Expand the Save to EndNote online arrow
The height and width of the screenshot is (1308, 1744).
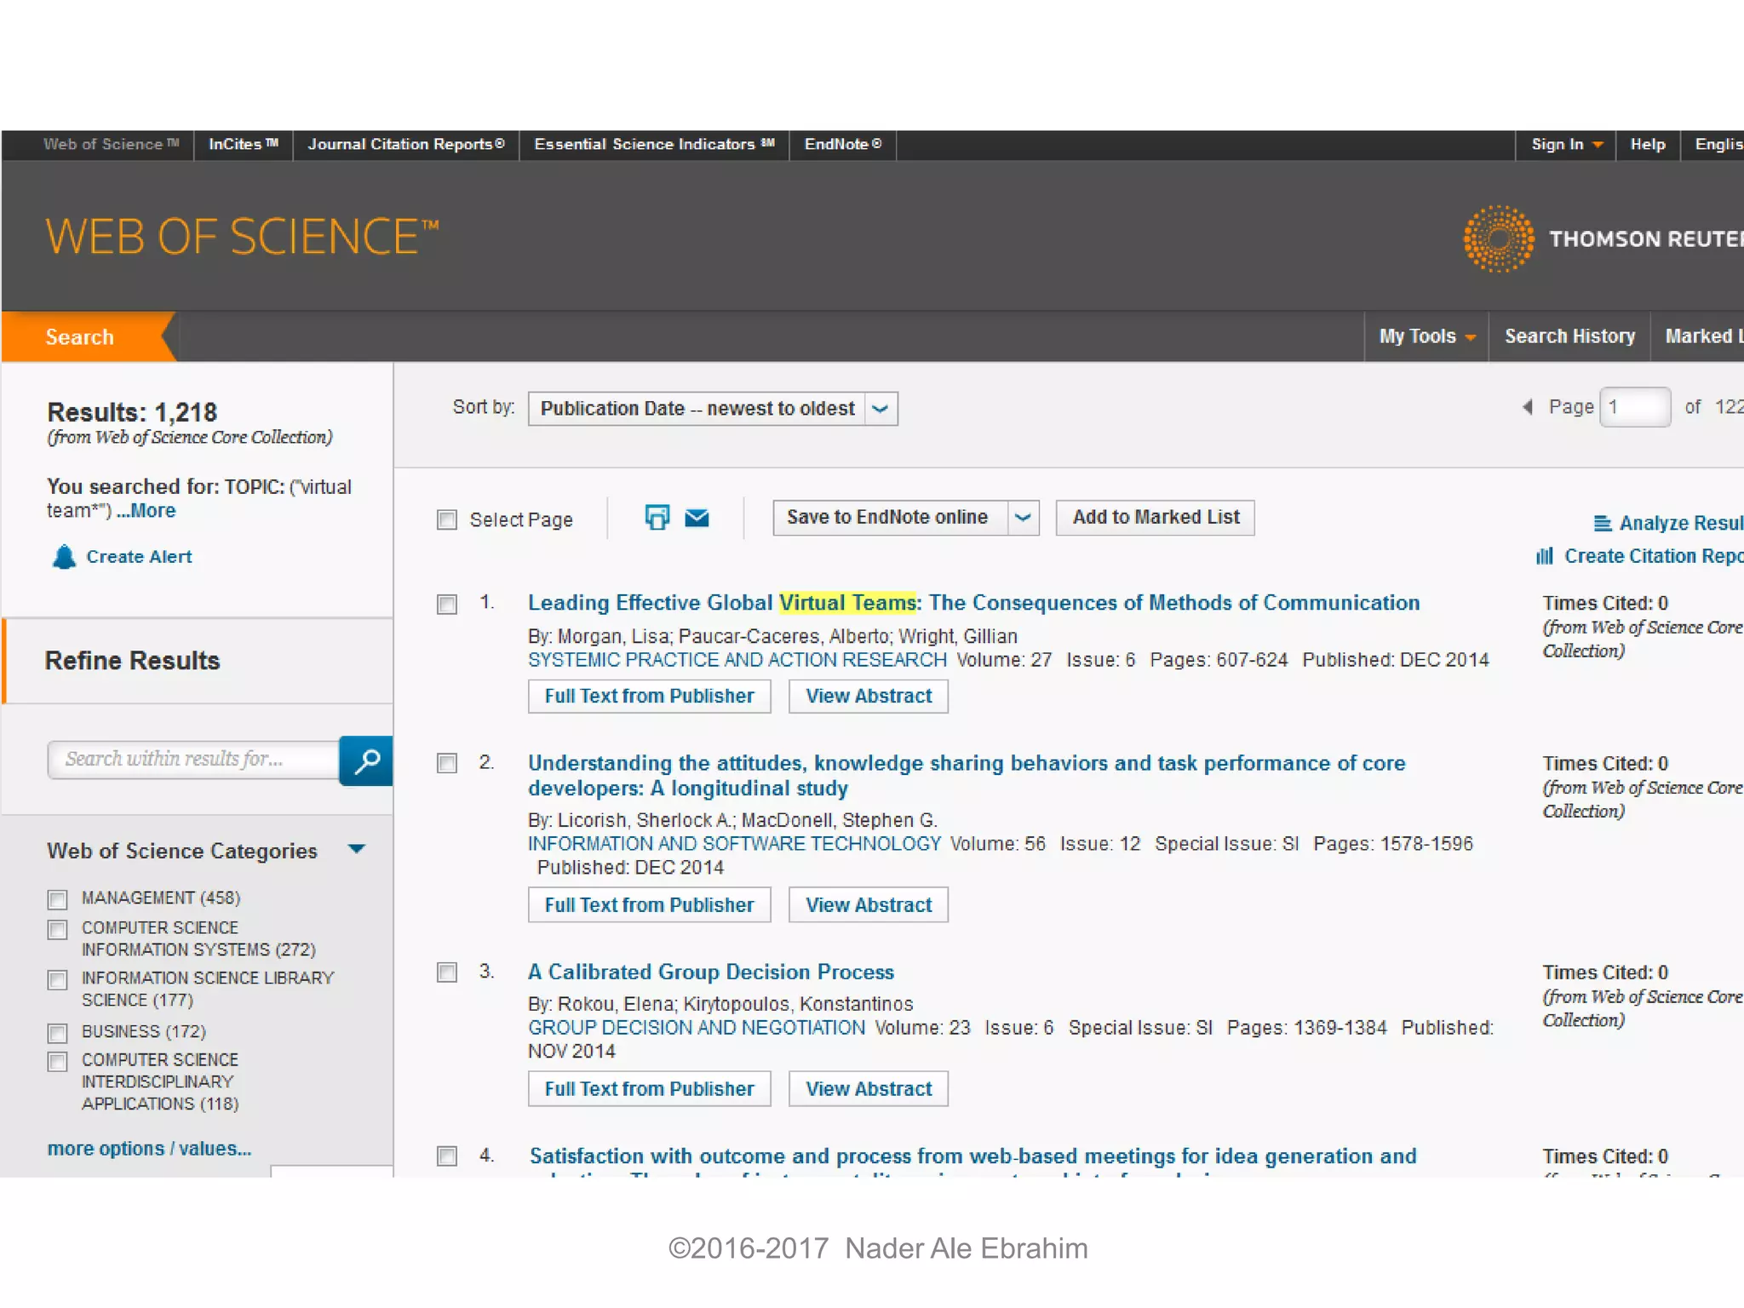coord(1023,518)
